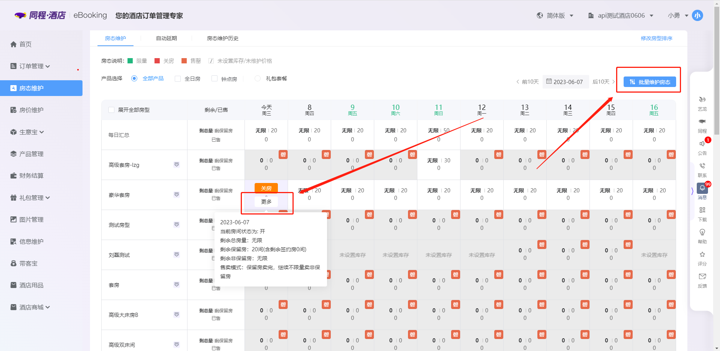Click the 评分 star rating icon
Image resolution: width=720 pixels, height=351 pixels.
point(702,255)
